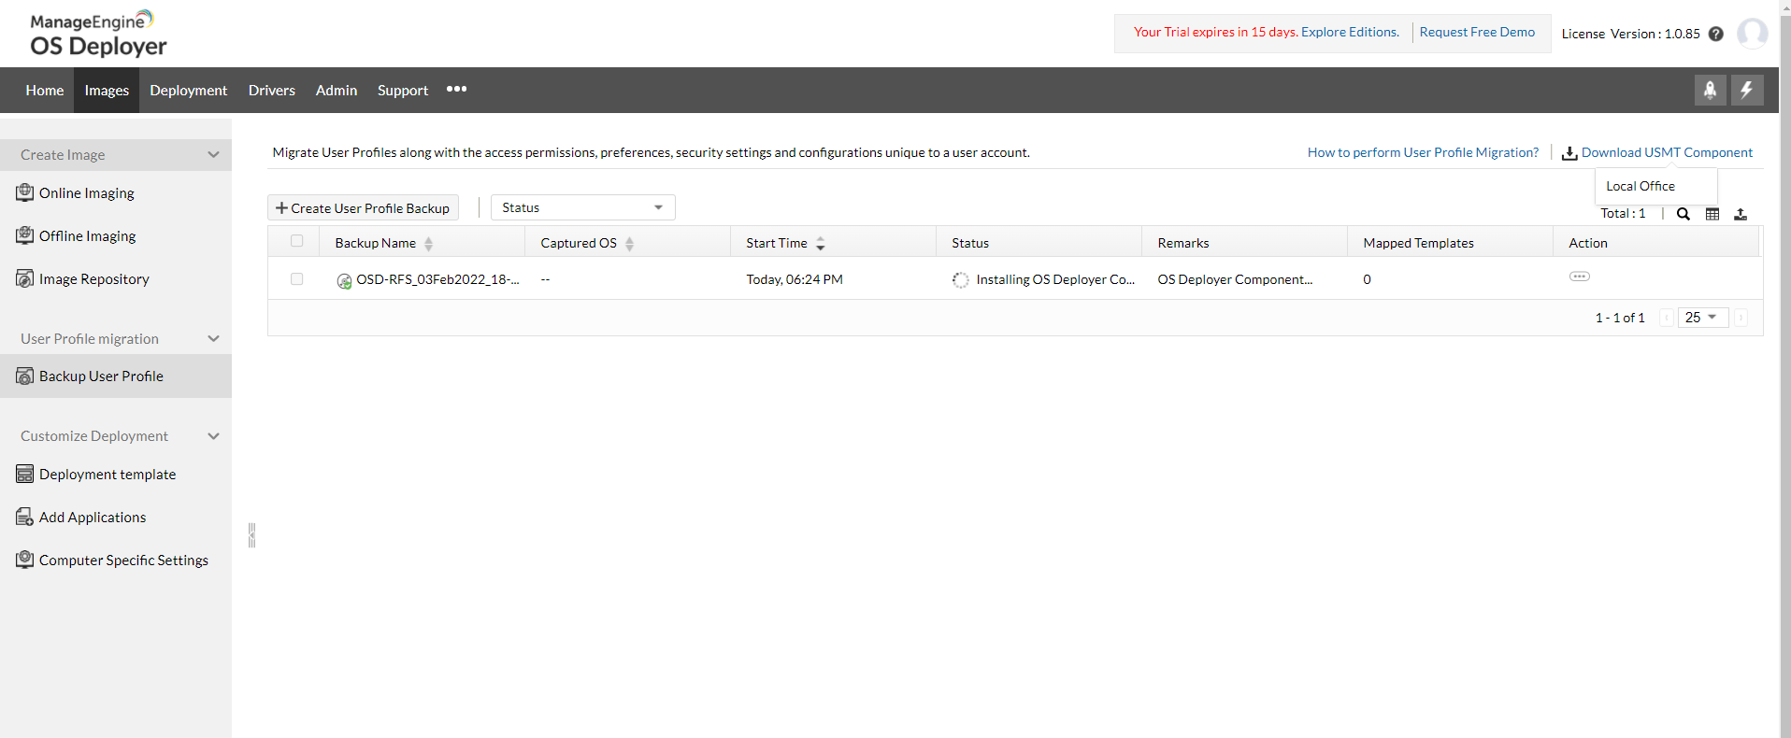Click the ManageEngine OS Deployer logo
The width and height of the screenshot is (1791, 738).
click(98, 35)
